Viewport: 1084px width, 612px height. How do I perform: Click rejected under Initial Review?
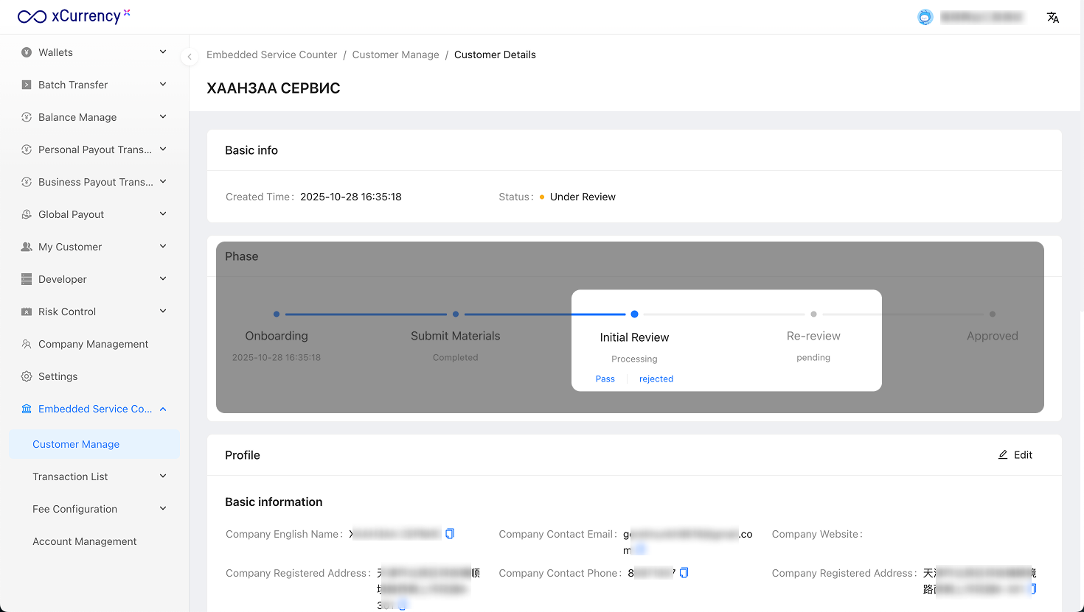tap(656, 379)
